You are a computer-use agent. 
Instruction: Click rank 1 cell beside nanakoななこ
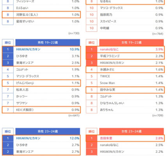click(x=92, y=50)
